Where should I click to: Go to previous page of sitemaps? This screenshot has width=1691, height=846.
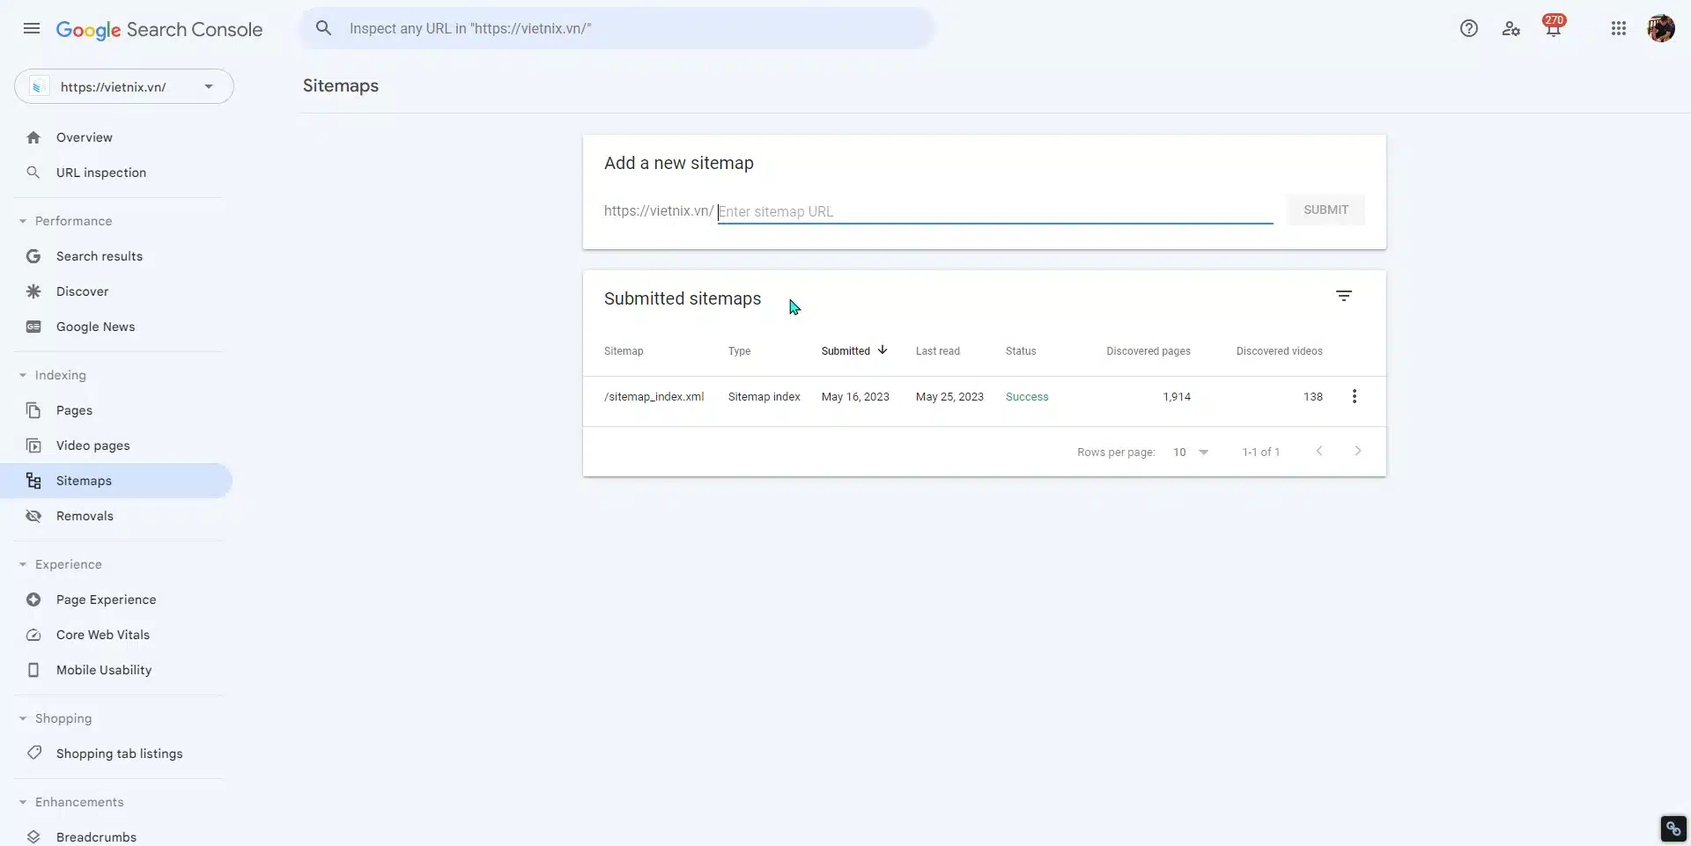coord(1319,451)
